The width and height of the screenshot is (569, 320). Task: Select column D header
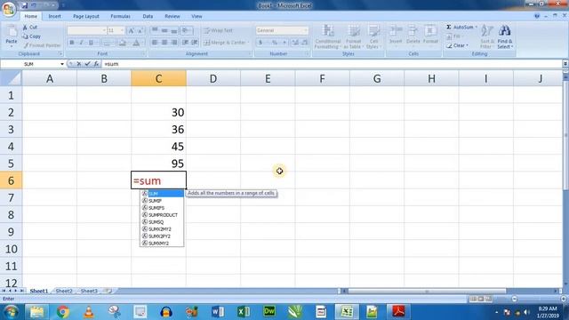pyautogui.click(x=213, y=78)
